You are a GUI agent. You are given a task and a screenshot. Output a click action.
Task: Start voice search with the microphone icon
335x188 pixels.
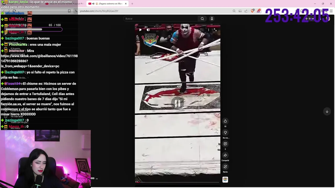[212, 19]
